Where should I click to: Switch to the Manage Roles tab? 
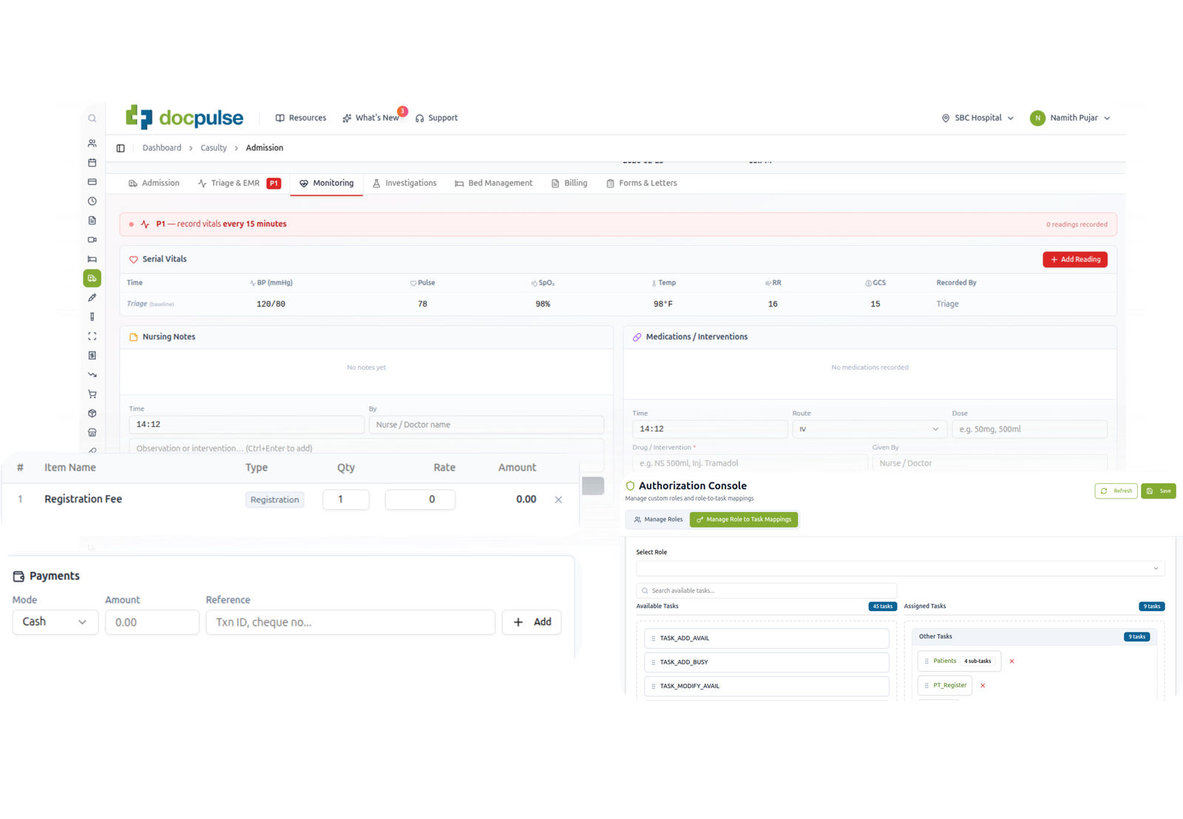(x=658, y=519)
